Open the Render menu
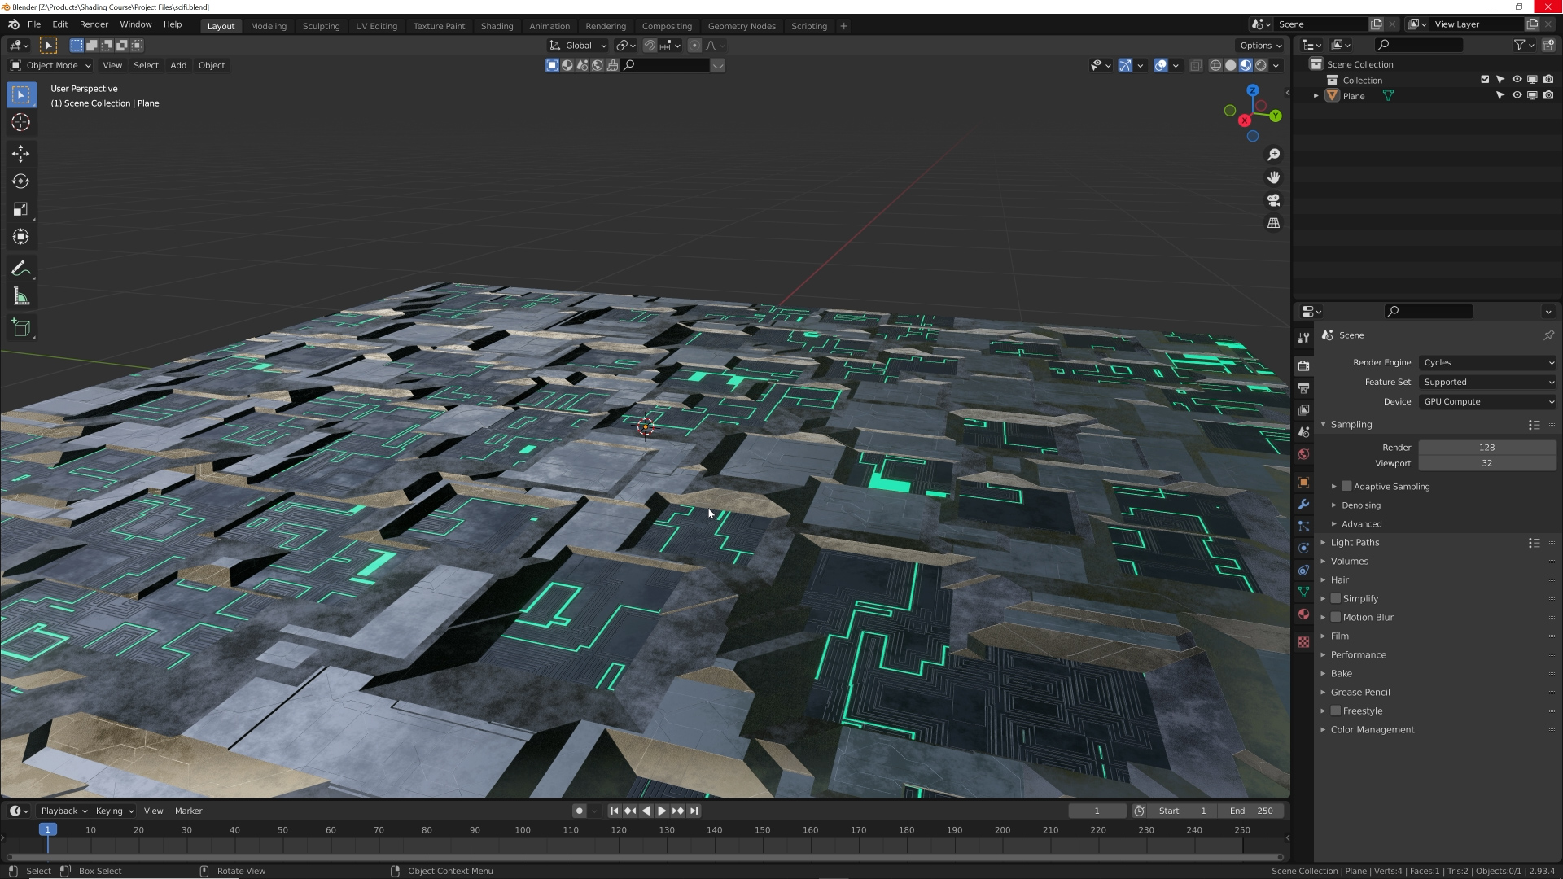Viewport: 1563px width, 879px height. 94,24
